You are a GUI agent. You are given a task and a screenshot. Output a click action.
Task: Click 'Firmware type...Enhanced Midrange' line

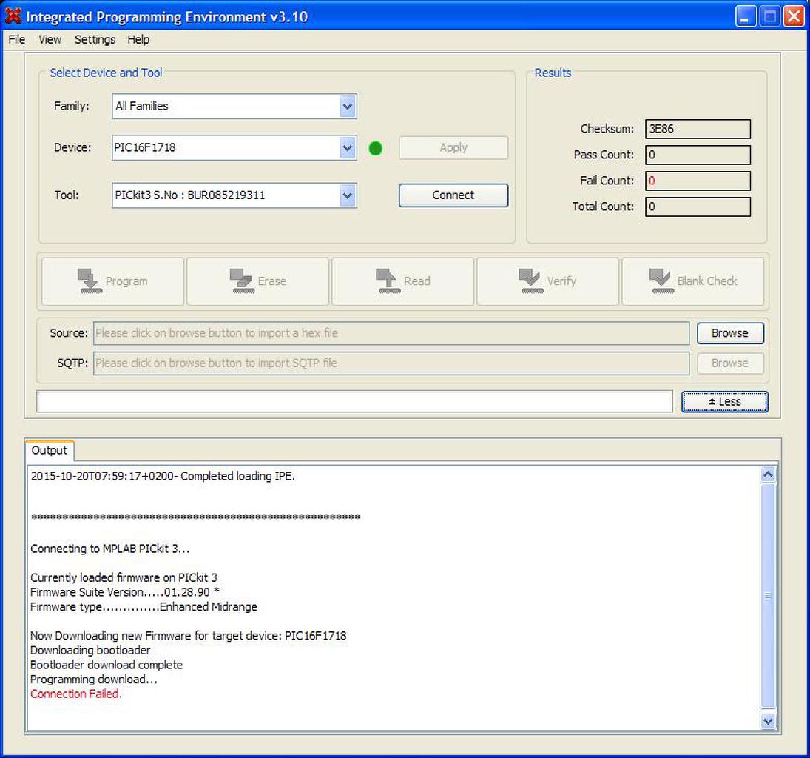click(144, 607)
